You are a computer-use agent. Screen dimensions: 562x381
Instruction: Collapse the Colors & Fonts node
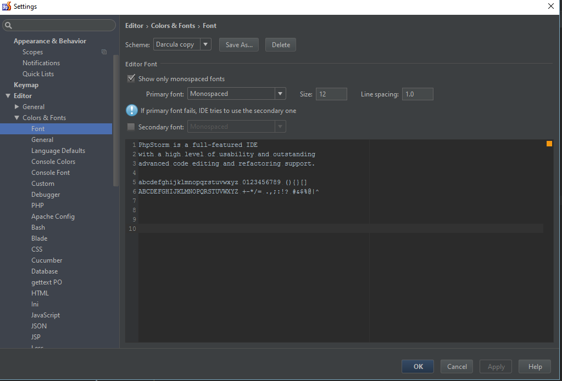click(x=17, y=118)
